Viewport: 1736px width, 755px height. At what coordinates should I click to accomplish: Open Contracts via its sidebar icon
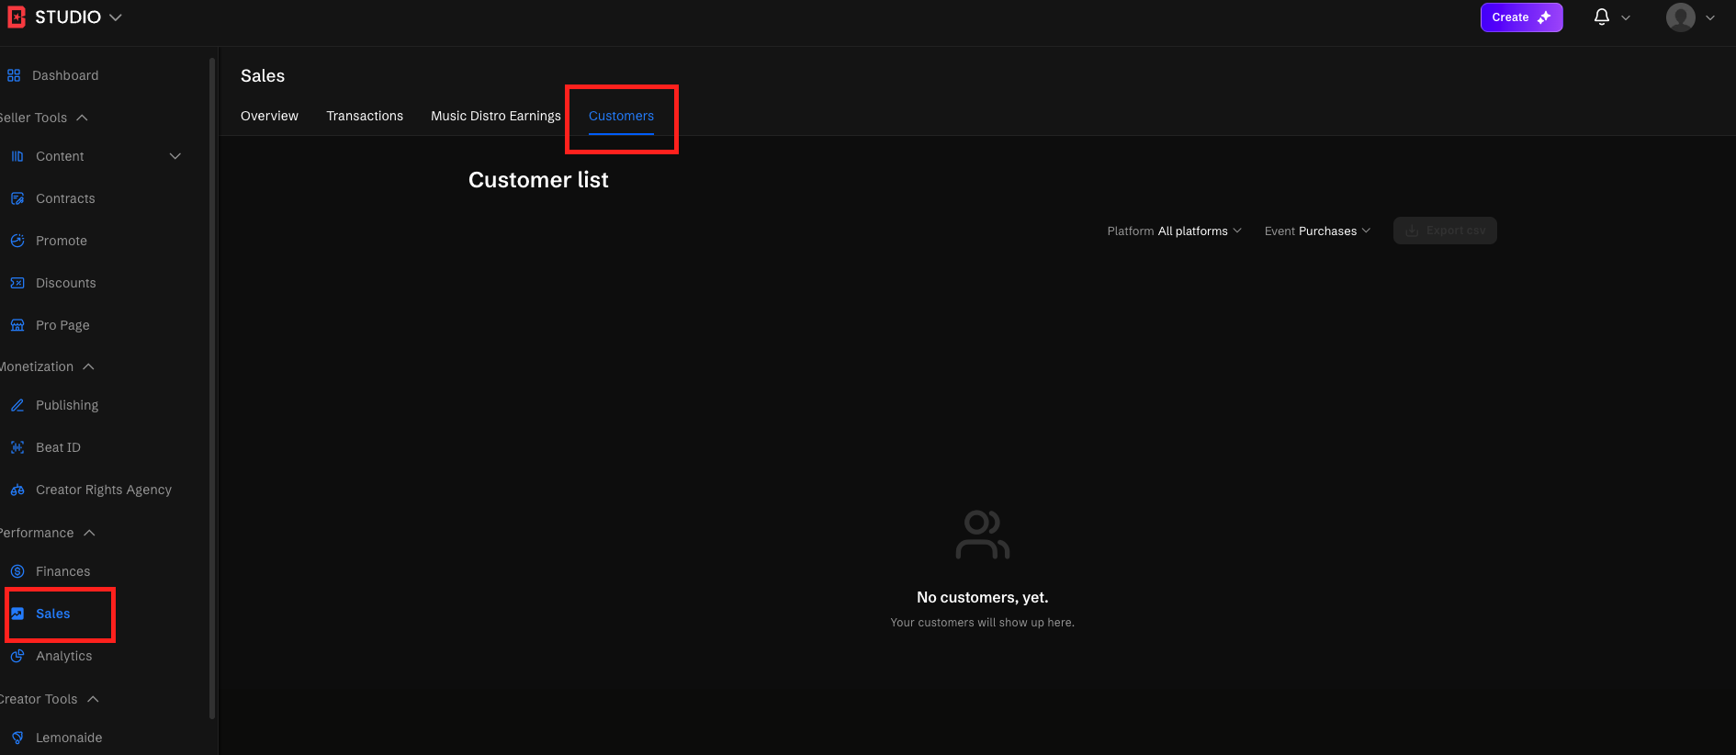click(x=17, y=198)
